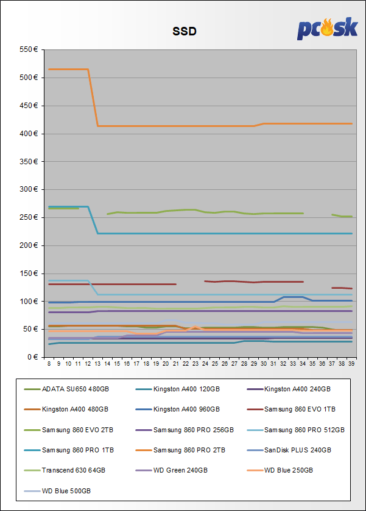Click the 300 € axis label
Viewport: 366px width, 511px height.
click(x=29, y=189)
